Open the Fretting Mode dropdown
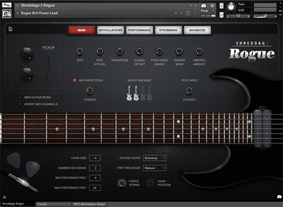283x207 pixels. [155, 167]
